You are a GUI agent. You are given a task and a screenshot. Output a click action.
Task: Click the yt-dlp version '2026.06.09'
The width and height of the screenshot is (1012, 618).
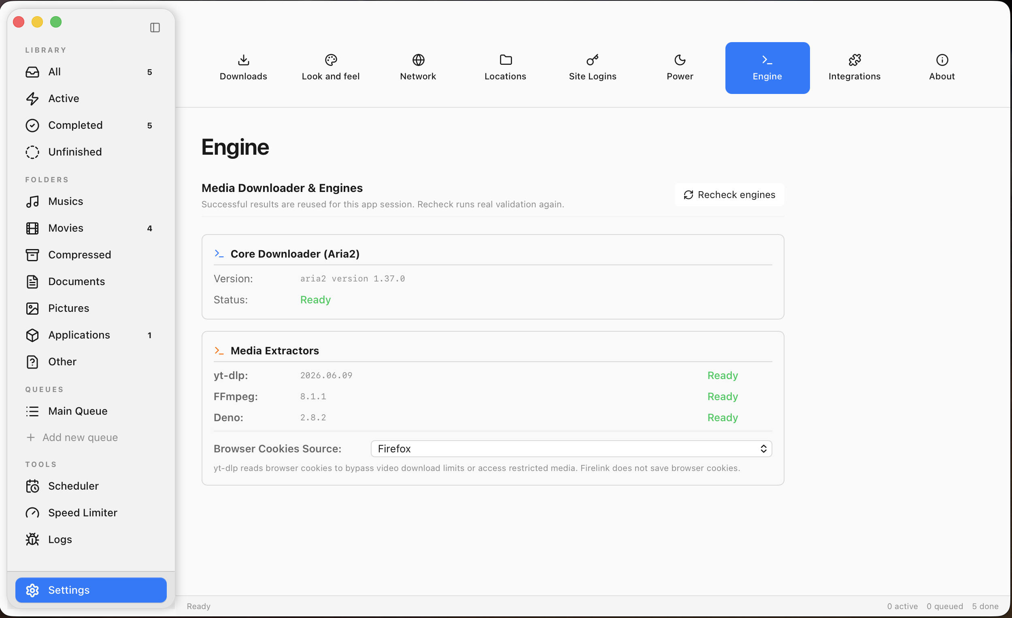pos(326,375)
